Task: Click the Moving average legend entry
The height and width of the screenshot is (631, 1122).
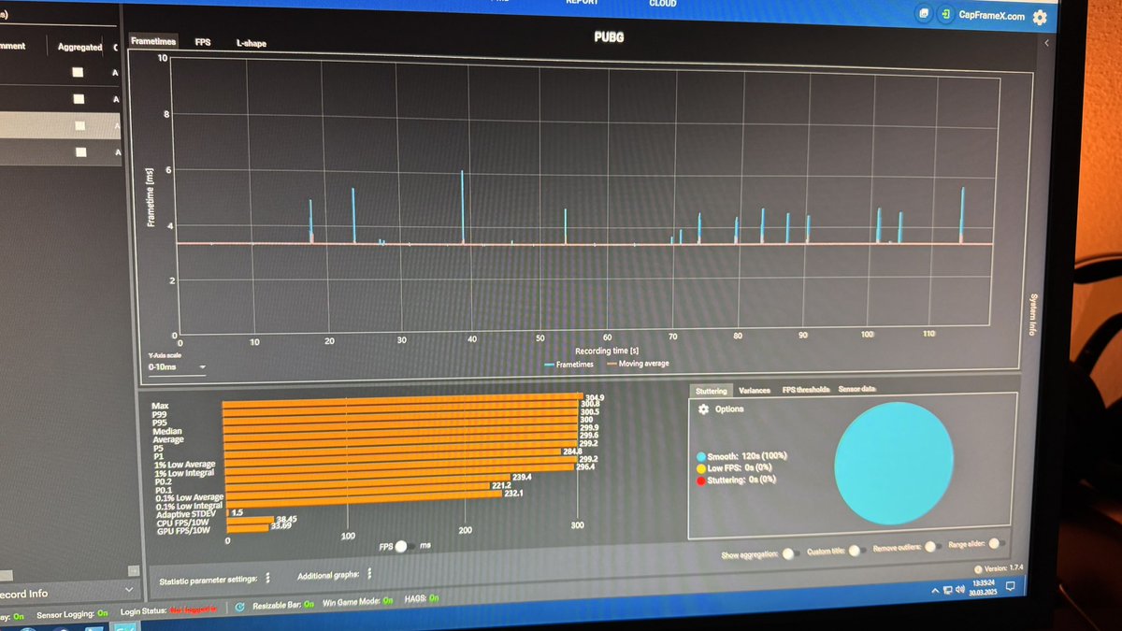Action: coord(639,363)
